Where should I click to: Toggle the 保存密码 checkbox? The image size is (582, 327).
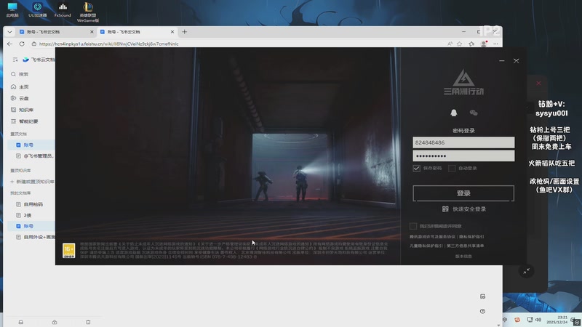[416, 168]
